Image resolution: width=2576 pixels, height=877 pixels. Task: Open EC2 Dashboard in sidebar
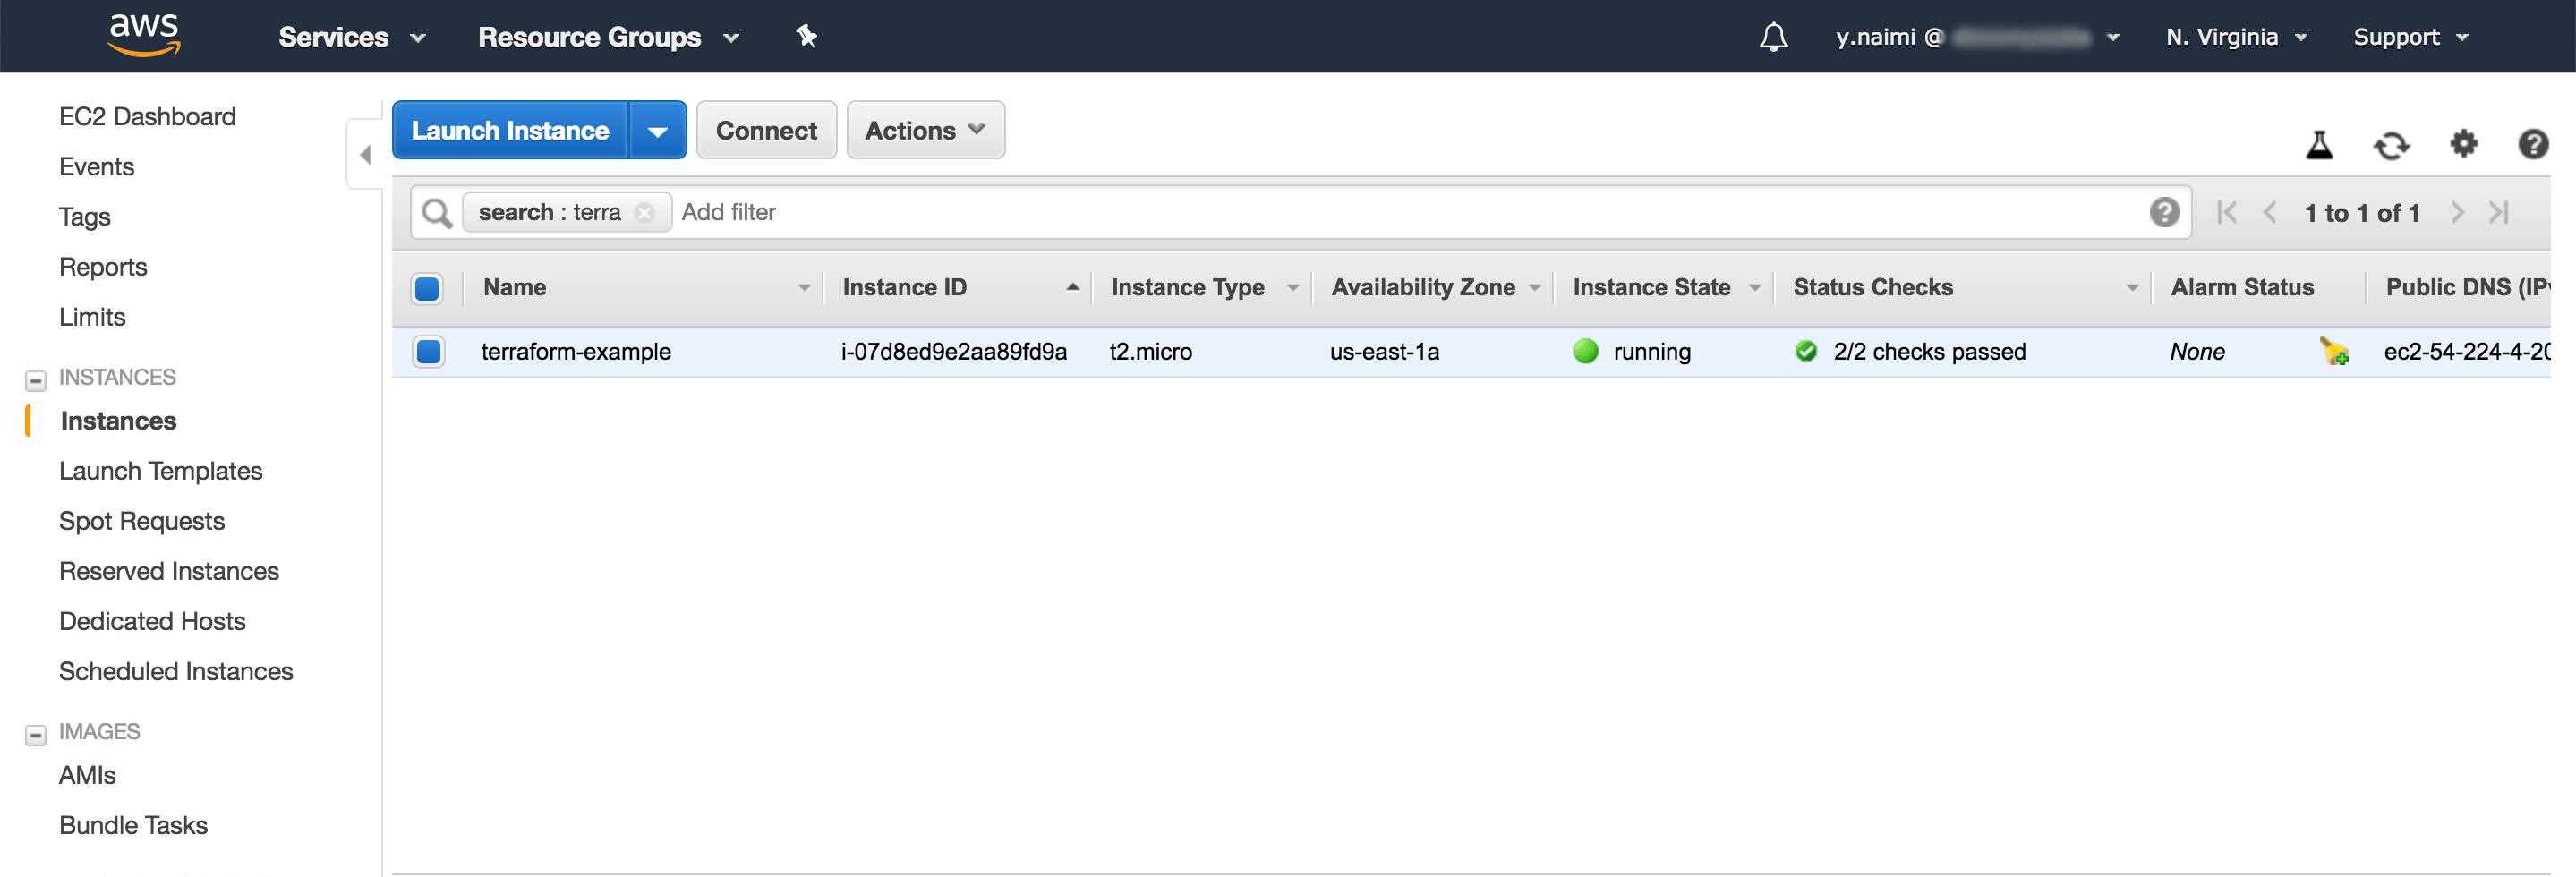click(147, 116)
